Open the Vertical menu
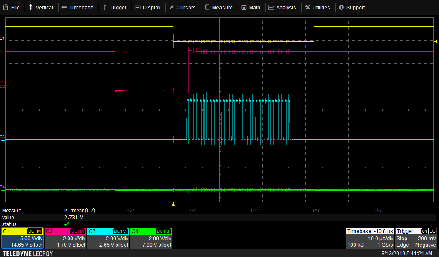439x257 pixels. (41, 7)
